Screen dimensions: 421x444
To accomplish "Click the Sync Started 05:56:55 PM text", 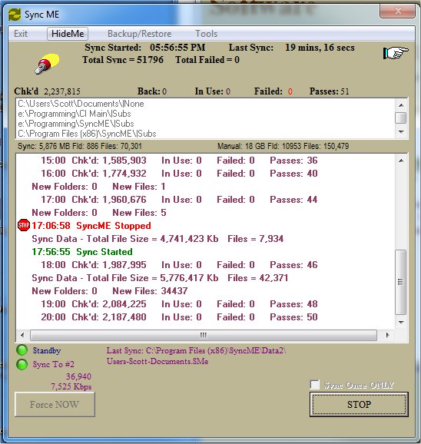I will (145, 48).
